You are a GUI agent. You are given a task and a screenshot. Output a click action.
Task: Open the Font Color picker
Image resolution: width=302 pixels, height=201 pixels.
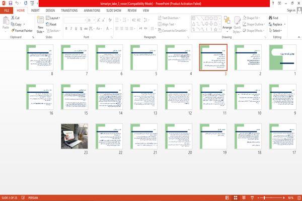tap(108, 29)
